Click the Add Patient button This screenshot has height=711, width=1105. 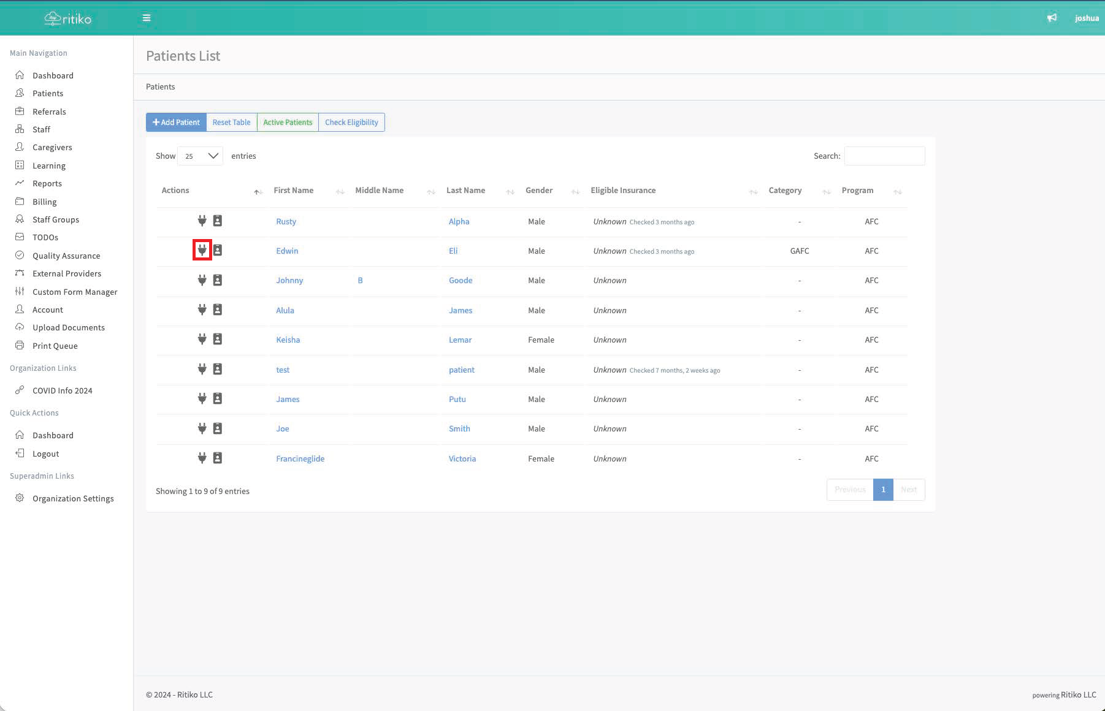(x=176, y=123)
